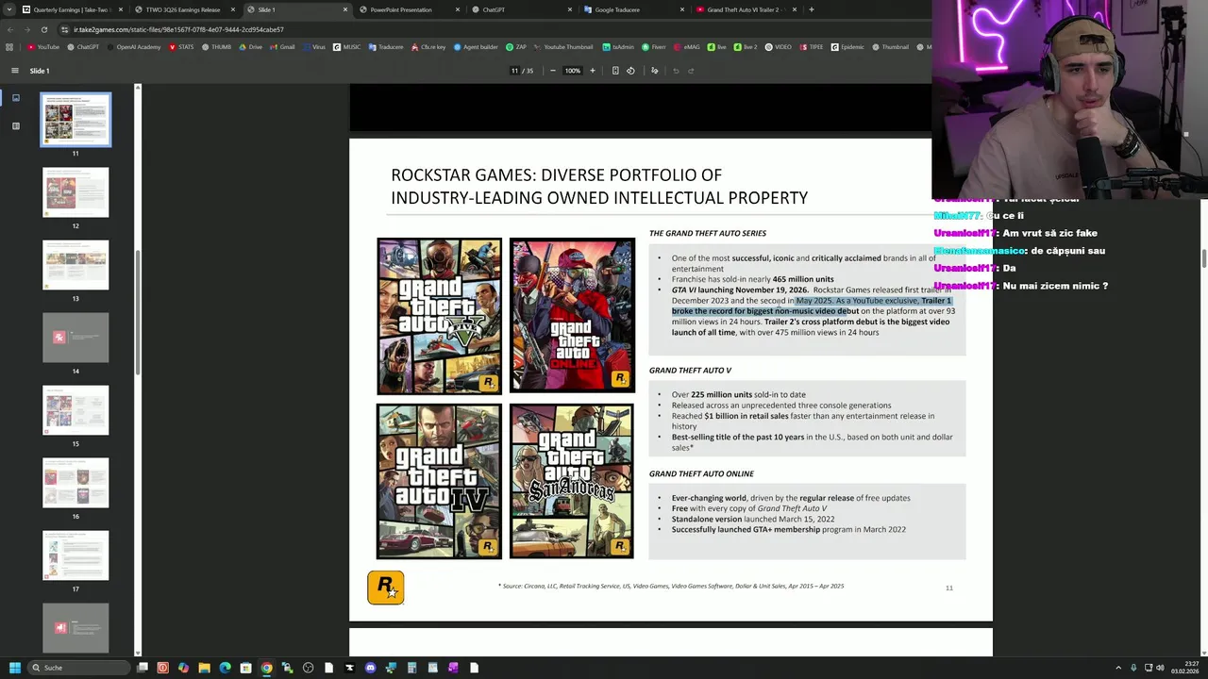
Task: Click the Grand Theft Auto V cover image
Action: coord(440,316)
